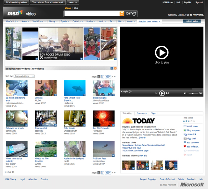
Task: Rate the video using the star rating
Action: (x=189, y=121)
